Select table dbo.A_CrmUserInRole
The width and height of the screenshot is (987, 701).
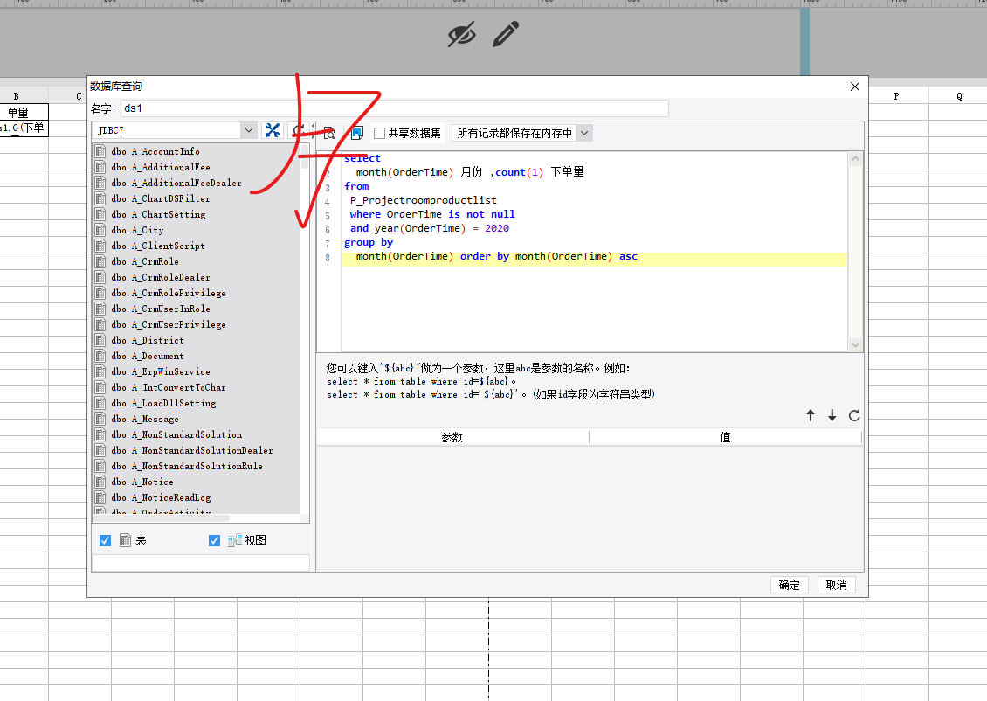[161, 309]
